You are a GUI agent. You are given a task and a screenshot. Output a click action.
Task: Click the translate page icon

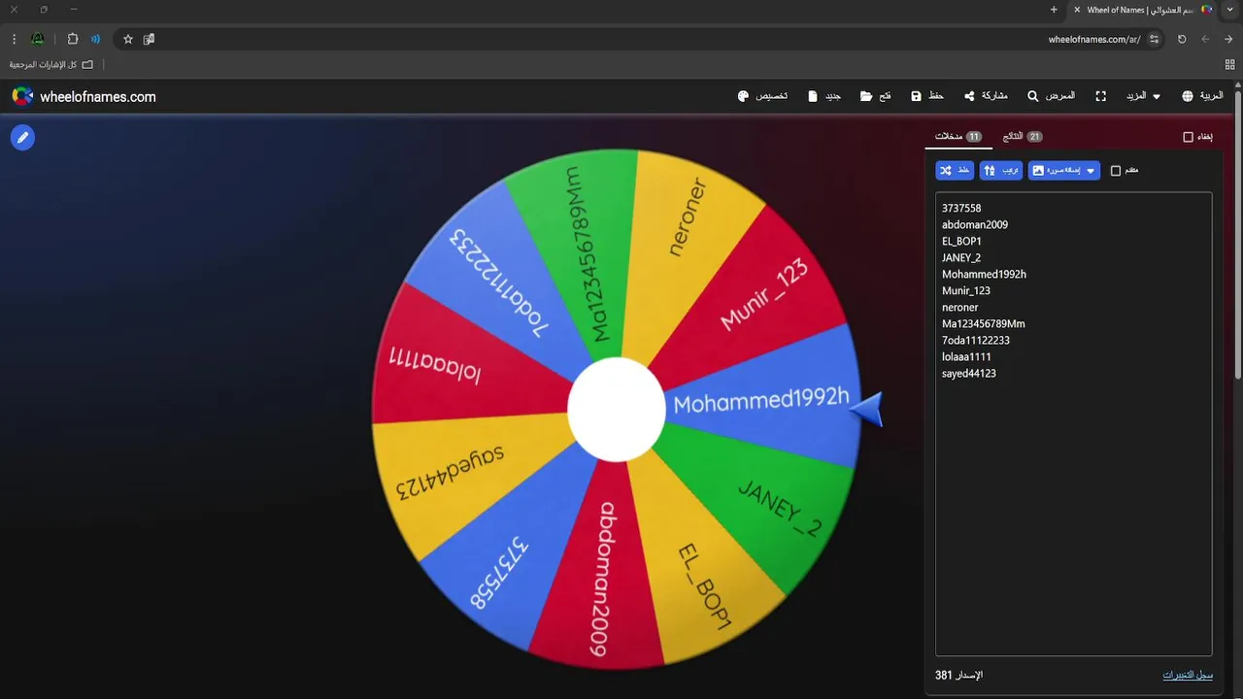pyautogui.click(x=149, y=39)
